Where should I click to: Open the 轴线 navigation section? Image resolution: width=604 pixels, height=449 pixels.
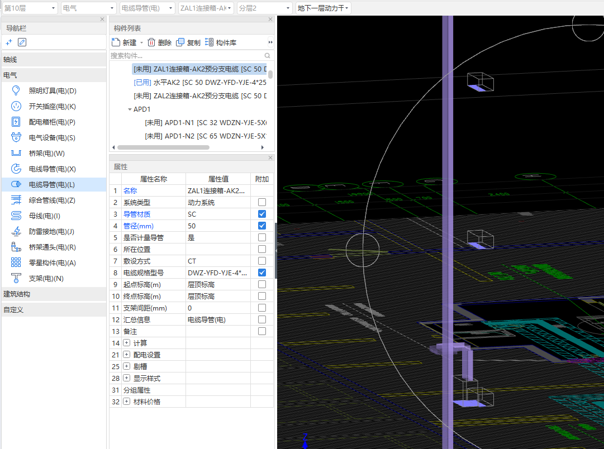(x=54, y=59)
